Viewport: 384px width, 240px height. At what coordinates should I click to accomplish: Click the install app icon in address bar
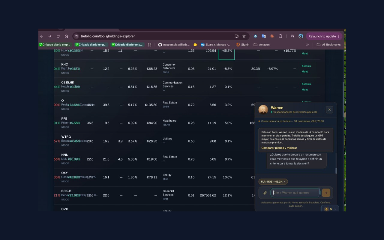(236, 36)
